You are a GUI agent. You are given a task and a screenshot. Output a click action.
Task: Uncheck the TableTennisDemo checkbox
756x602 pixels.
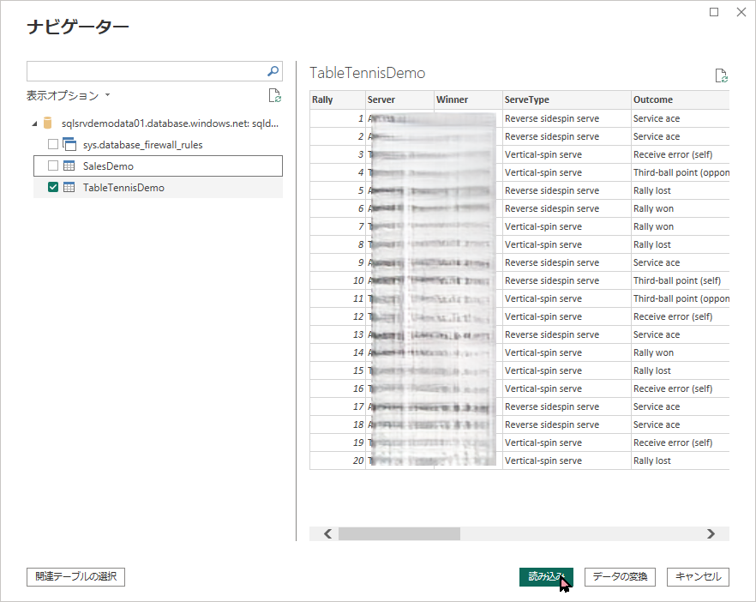click(x=53, y=187)
